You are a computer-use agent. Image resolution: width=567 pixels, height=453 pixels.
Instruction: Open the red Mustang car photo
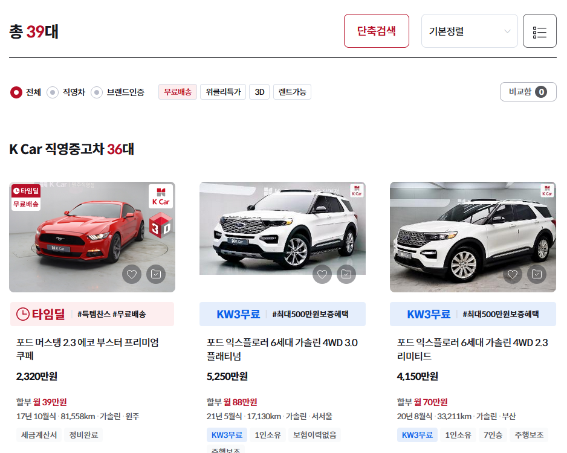tap(92, 237)
